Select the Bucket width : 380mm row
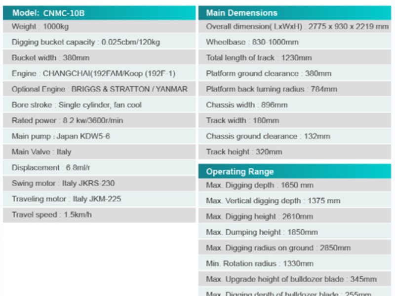 point(99,58)
